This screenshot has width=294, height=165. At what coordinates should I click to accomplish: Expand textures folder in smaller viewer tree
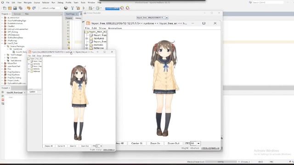click(29, 64)
